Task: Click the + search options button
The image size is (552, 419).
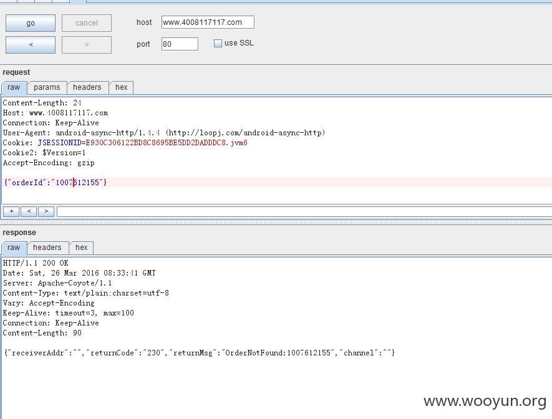Action: point(11,211)
